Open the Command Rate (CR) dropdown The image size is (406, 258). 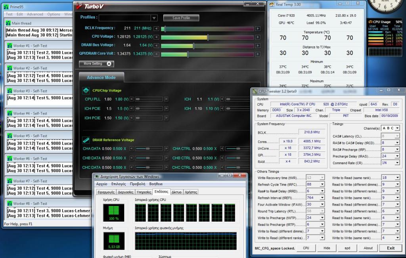[x=397, y=163]
